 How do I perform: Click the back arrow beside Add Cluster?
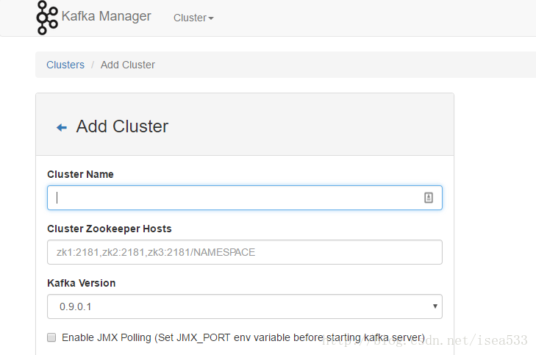point(62,127)
